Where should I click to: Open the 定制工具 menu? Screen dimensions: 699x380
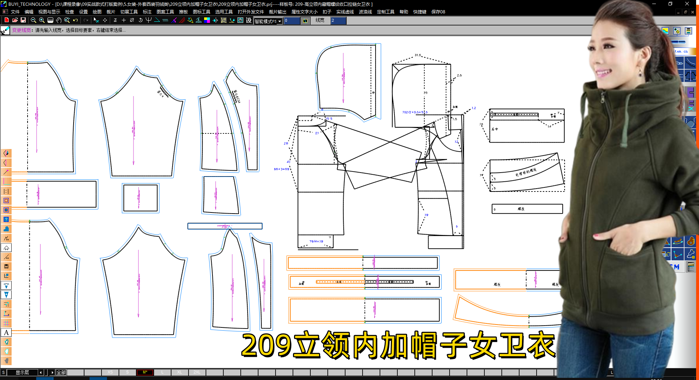click(386, 12)
